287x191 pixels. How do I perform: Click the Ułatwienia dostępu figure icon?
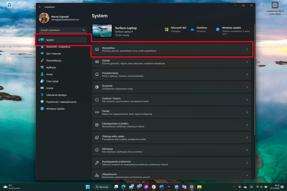pyautogui.click(x=42, y=95)
